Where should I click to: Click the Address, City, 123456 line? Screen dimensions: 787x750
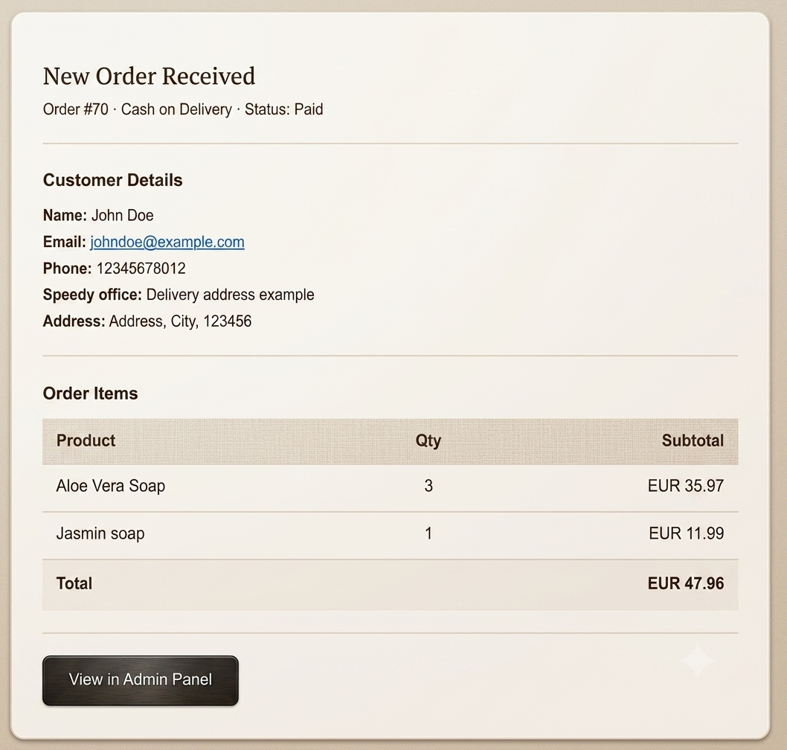[180, 321]
